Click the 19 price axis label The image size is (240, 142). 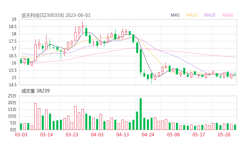point(14,19)
